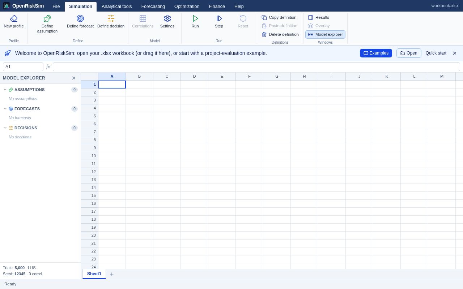
Task: Click the New profile eraser icon
Action: pyautogui.click(x=14, y=18)
